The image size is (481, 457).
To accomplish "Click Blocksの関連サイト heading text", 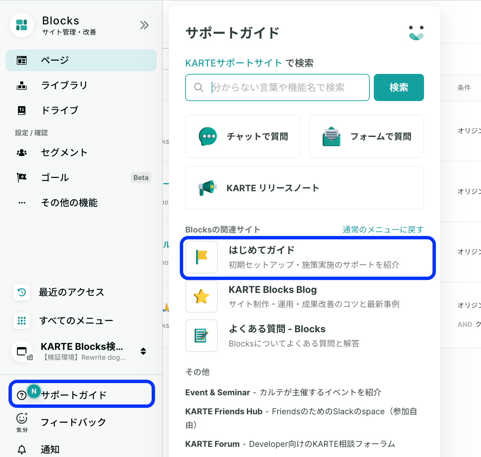I will point(223,230).
